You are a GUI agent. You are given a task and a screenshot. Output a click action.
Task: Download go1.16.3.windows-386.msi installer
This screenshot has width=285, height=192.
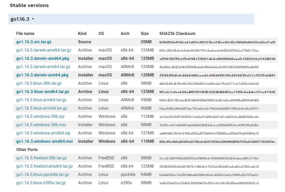[41, 125]
